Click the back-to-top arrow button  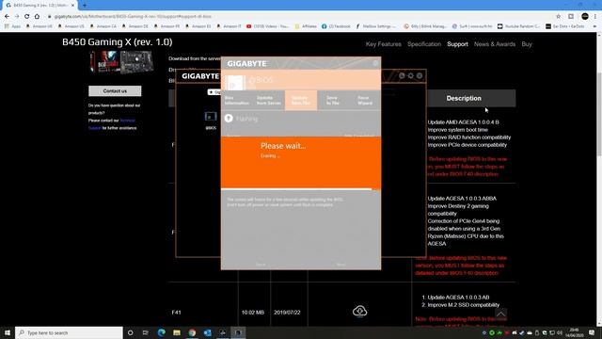[500, 314]
